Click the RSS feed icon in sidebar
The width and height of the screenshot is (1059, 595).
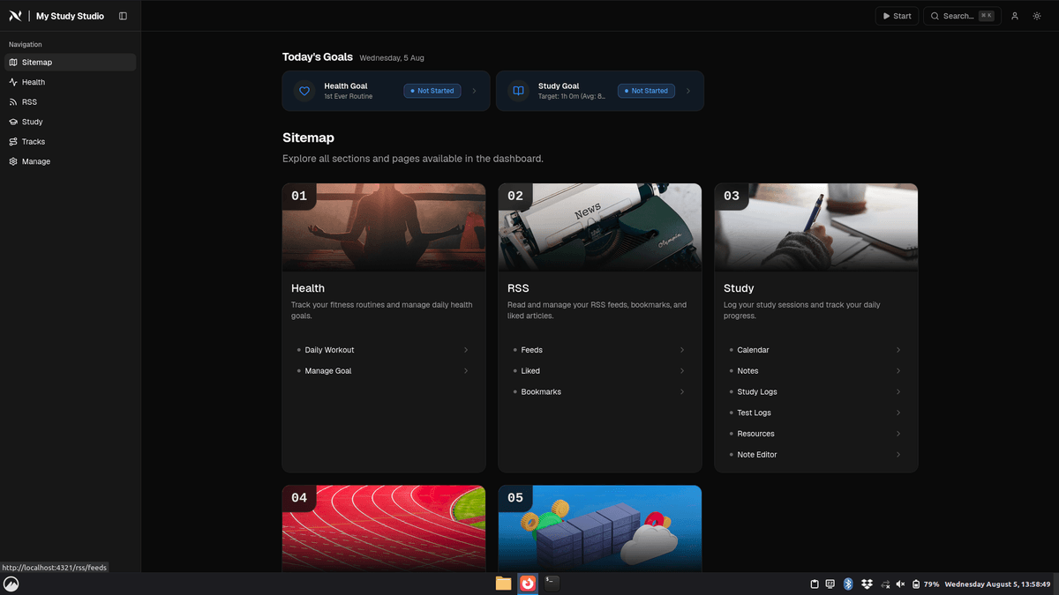pos(13,102)
